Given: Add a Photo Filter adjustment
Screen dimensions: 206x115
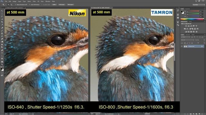Looking at the screenshot, I should click(192, 29).
